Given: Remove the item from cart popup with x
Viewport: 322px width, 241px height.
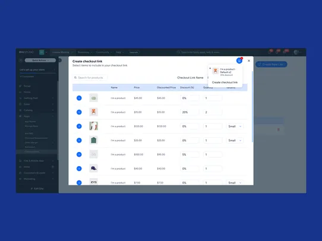Looking at the screenshot, I should pos(210,68).
